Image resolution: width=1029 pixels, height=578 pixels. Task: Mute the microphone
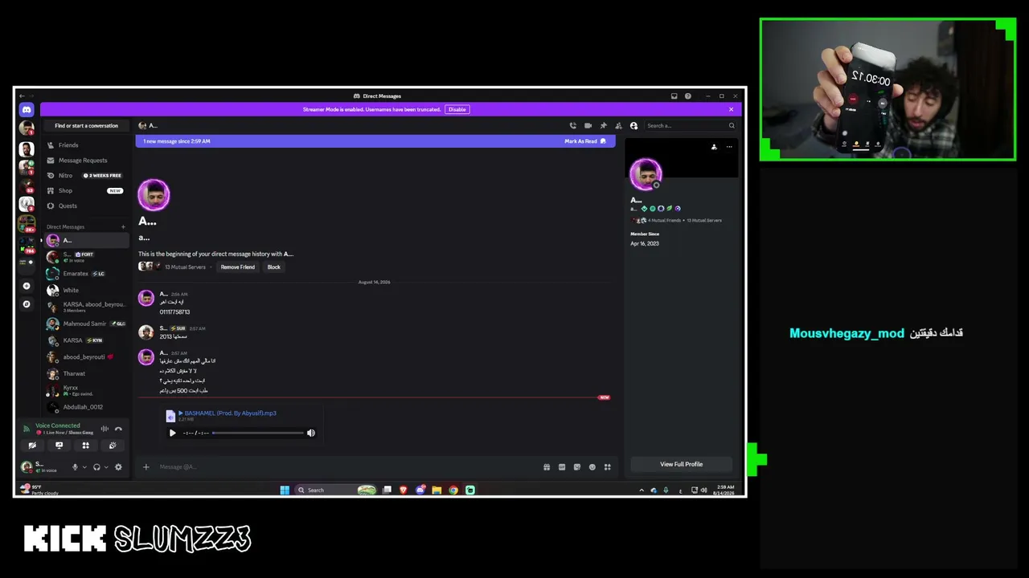pos(75,467)
